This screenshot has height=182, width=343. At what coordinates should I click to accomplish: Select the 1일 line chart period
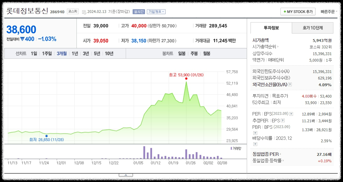(x=34, y=54)
